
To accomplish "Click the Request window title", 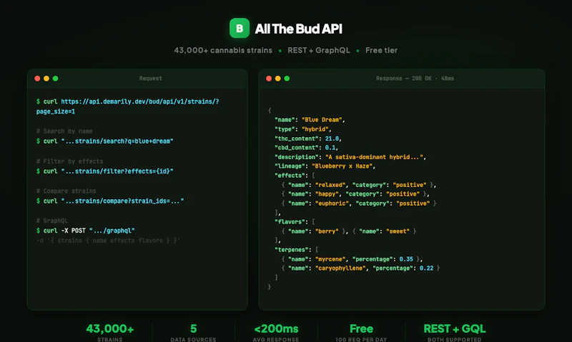I will click(151, 79).
